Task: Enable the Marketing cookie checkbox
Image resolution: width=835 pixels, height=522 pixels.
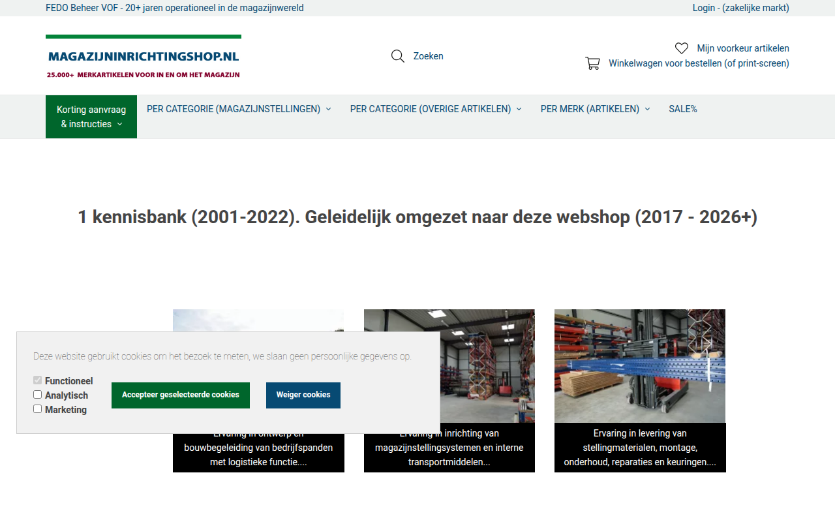Action: pos(38,409)
